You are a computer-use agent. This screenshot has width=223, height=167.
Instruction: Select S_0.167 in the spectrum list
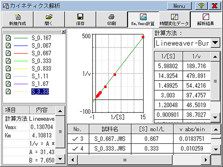(x=41, y=38)
